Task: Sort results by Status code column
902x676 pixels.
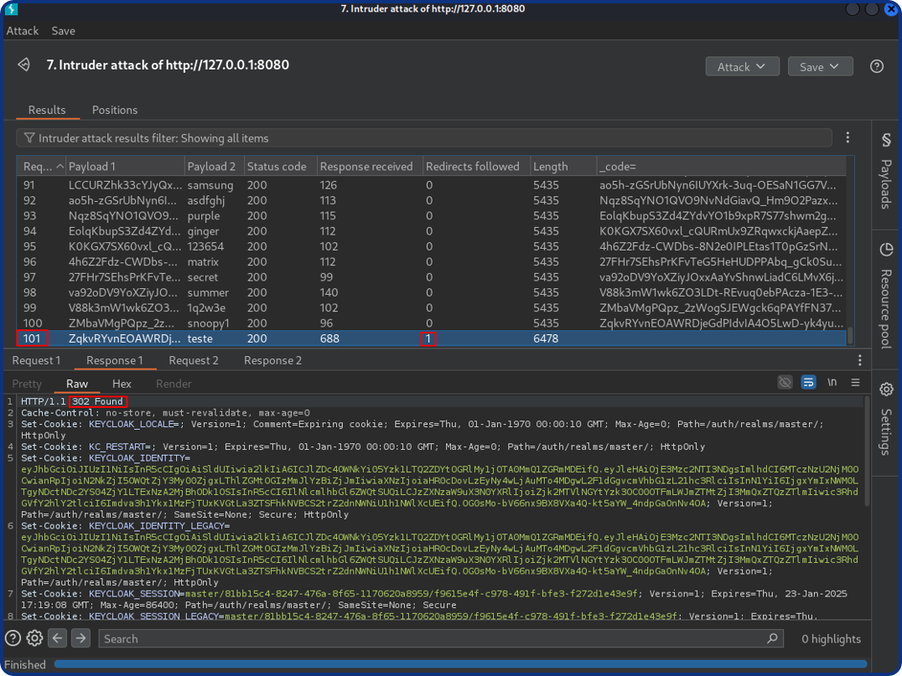Action: pyautogui.click(x=277, y=166)
